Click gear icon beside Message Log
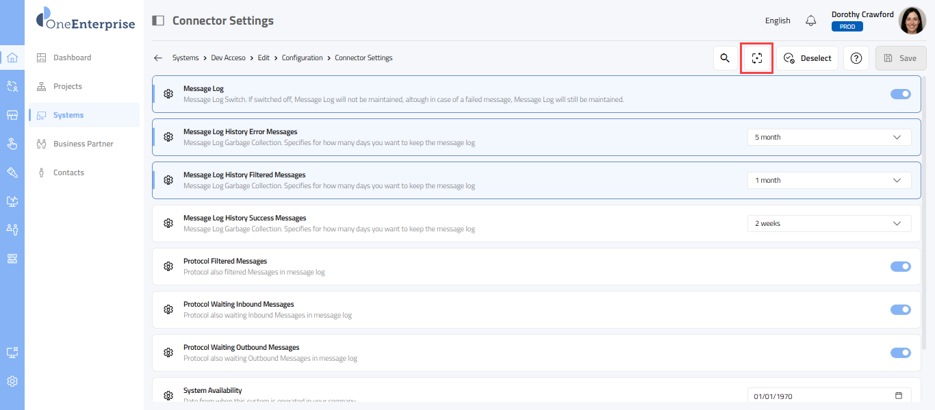 click(168, 94)
